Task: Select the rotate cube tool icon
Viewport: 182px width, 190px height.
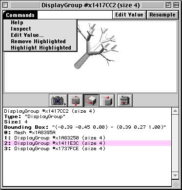Action: [x=91, y=101]
